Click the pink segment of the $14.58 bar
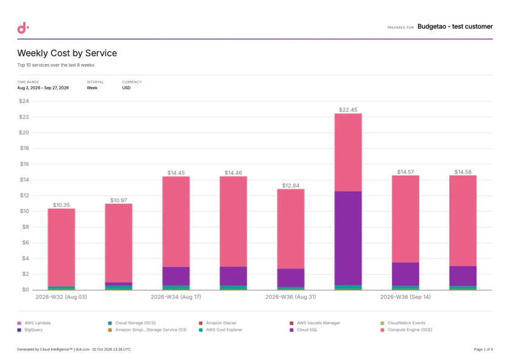 click(x=463, y=221)
